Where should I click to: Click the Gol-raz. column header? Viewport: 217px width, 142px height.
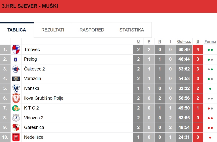pyautogui.click(x=184, y=42)
